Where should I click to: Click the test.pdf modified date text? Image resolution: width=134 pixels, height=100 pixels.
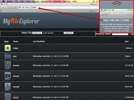pos(51,87)
